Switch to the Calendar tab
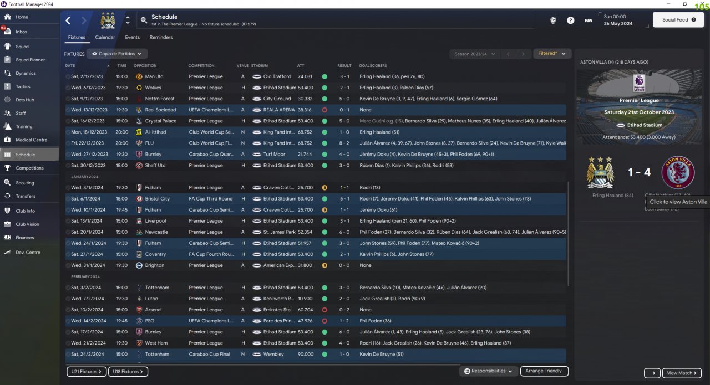 [x=105, y=38]
